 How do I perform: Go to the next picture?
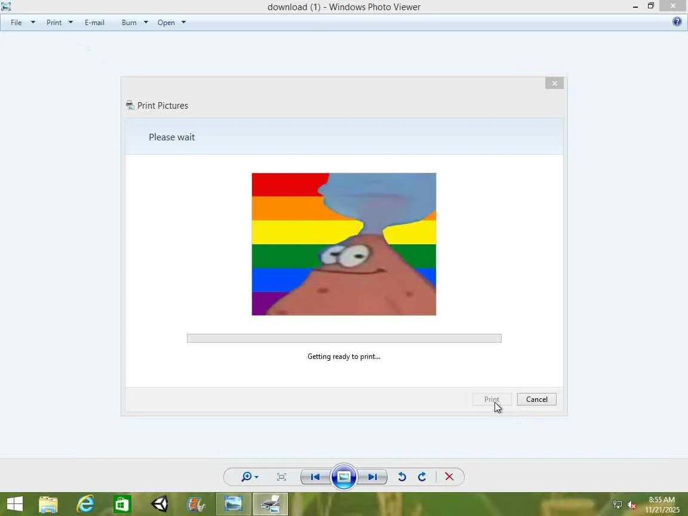[x=373, y=477]
